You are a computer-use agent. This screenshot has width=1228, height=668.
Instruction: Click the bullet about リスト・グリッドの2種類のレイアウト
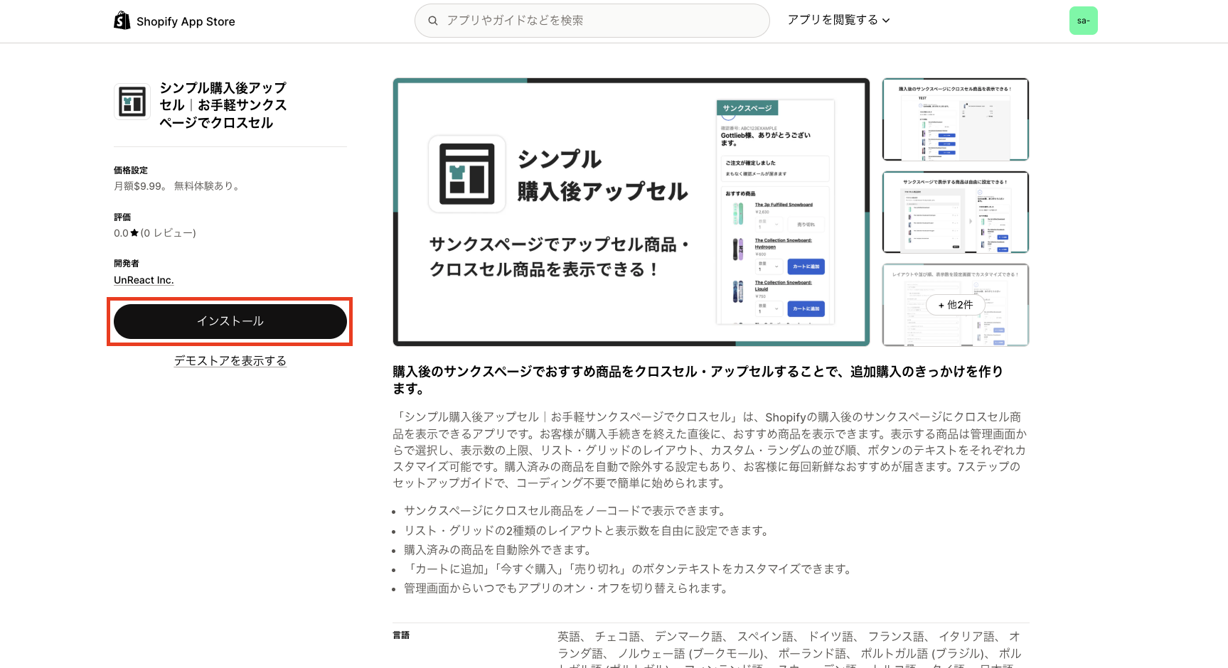pyautogui.click(x=587, y=531)
